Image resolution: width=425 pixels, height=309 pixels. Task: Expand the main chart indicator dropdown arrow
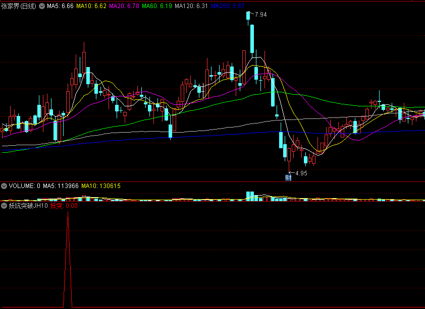(x=42, y=6)
